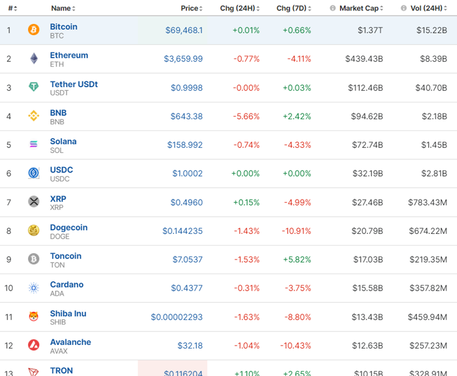457x376 pixels.
Task: Open the Cardano name link
Action: pos(67,284)
